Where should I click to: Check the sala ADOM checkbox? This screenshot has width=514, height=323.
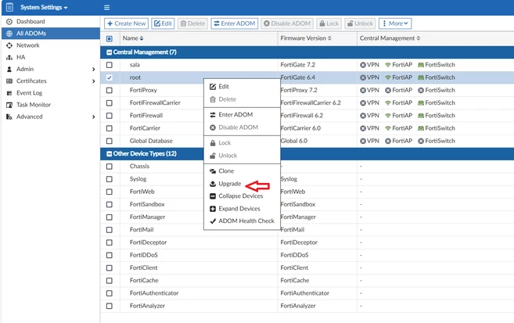(x=110, y=65)
